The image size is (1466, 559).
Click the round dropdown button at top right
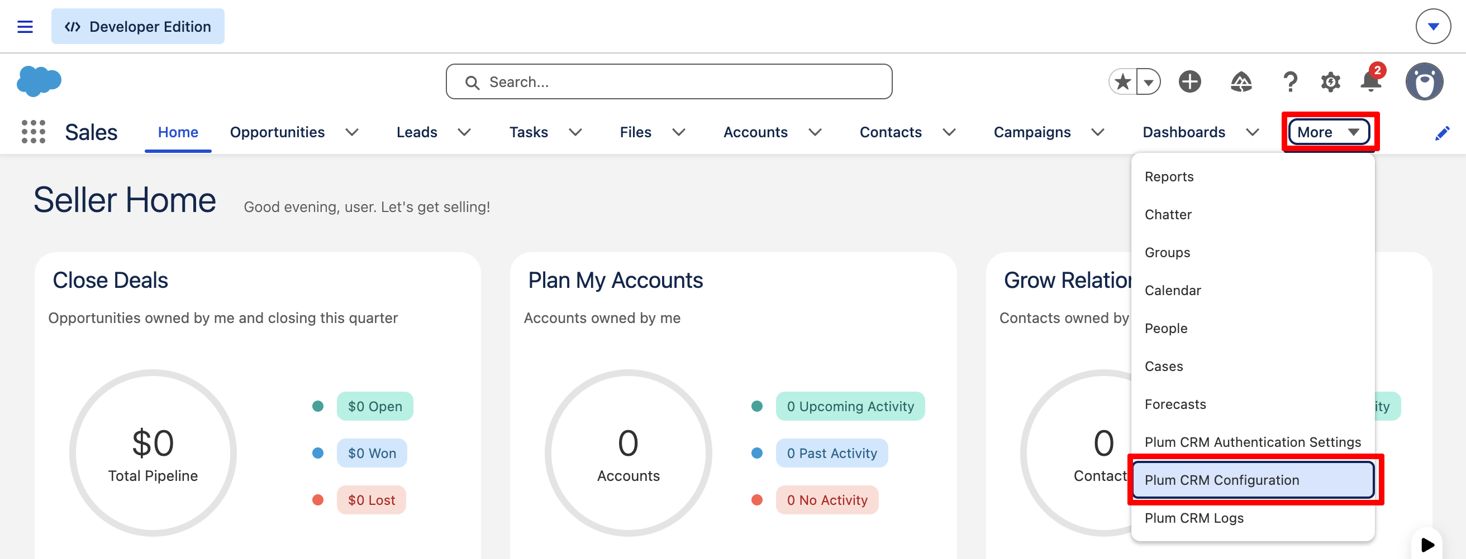1433,26
